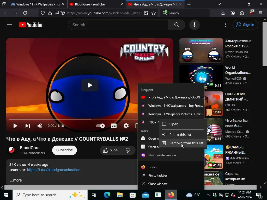Open a new browser tab
This screenshot has width=267, height=200.
pyautogui.click(x=189, y=4)
